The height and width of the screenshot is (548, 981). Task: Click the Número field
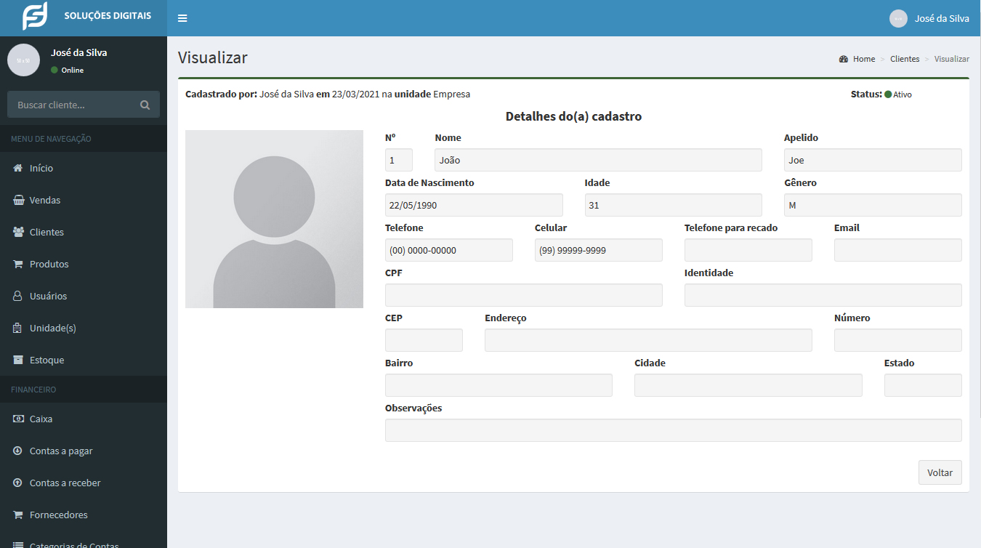[898, 340]
